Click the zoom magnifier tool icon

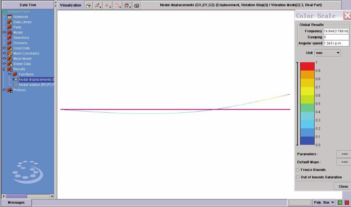(98, 5)
